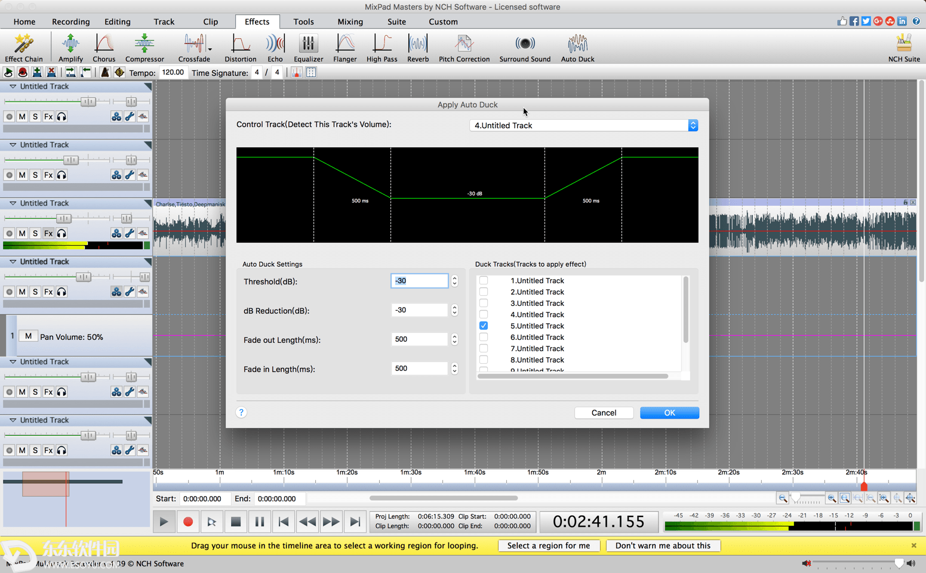Click Select a region for me
Image resolution: width=926 pixels, height=573 pixels.
(x=549, y=546)
